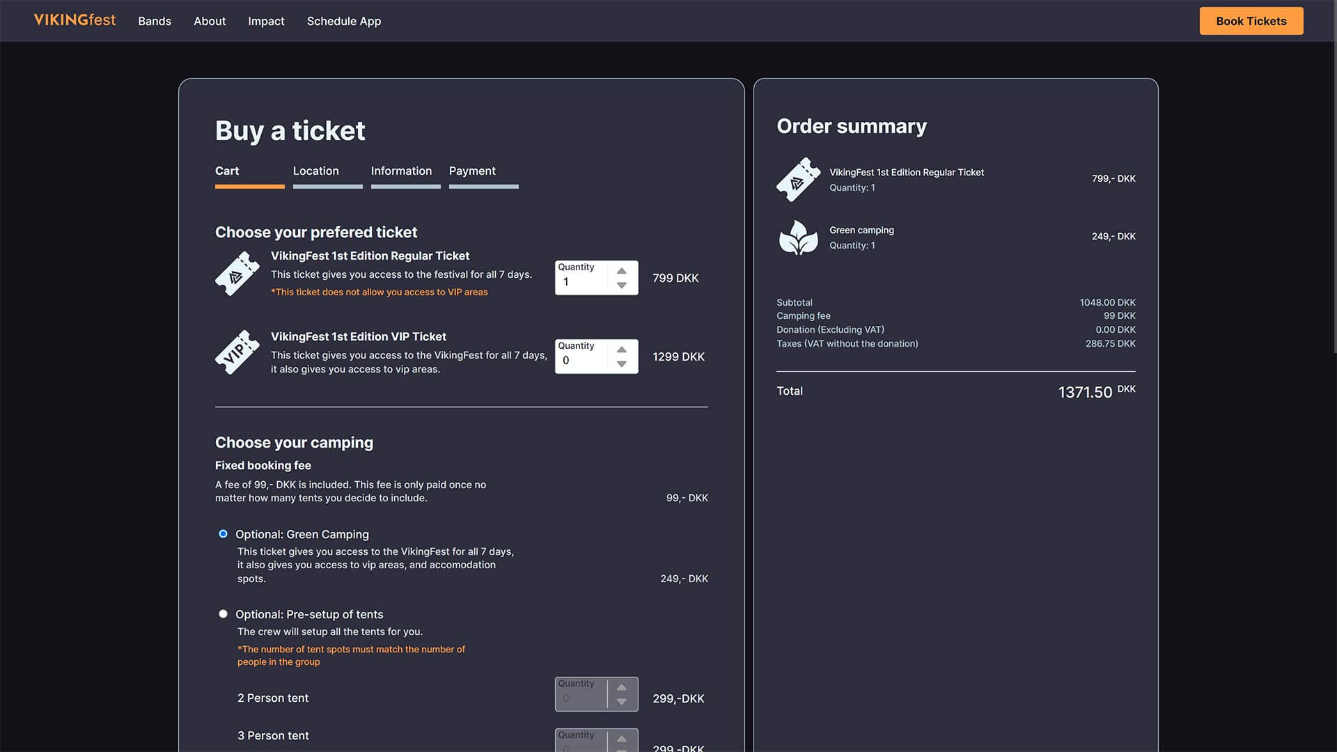Open the Bands navigation link
This screenshot has height=752, width=1337.
point(155,21)
